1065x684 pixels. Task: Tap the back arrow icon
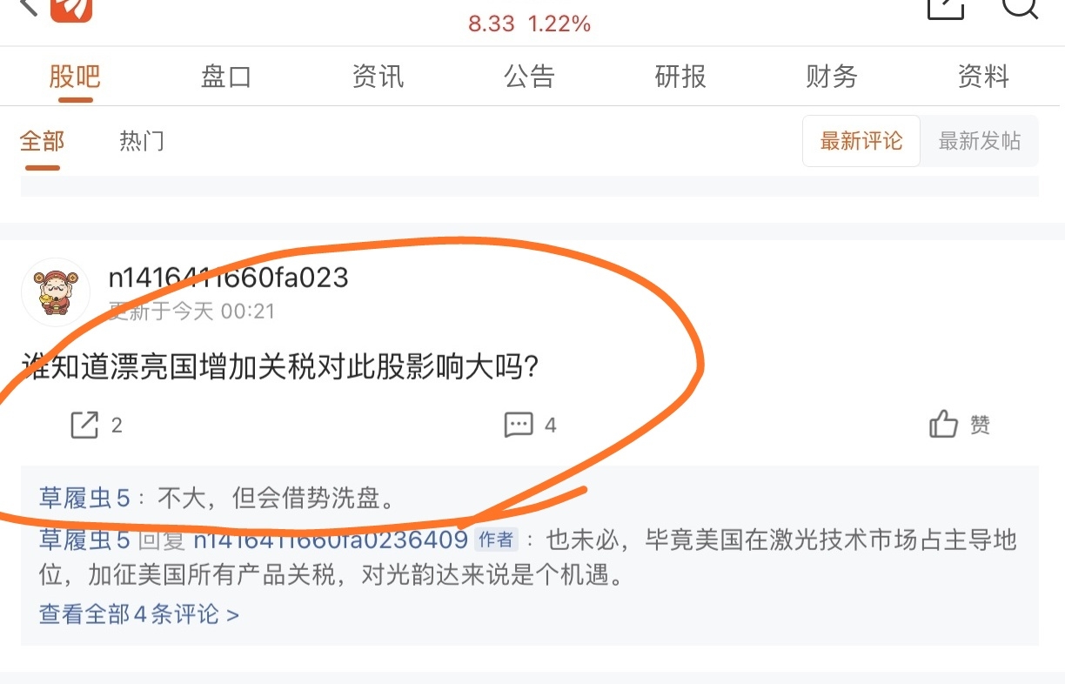28,7
